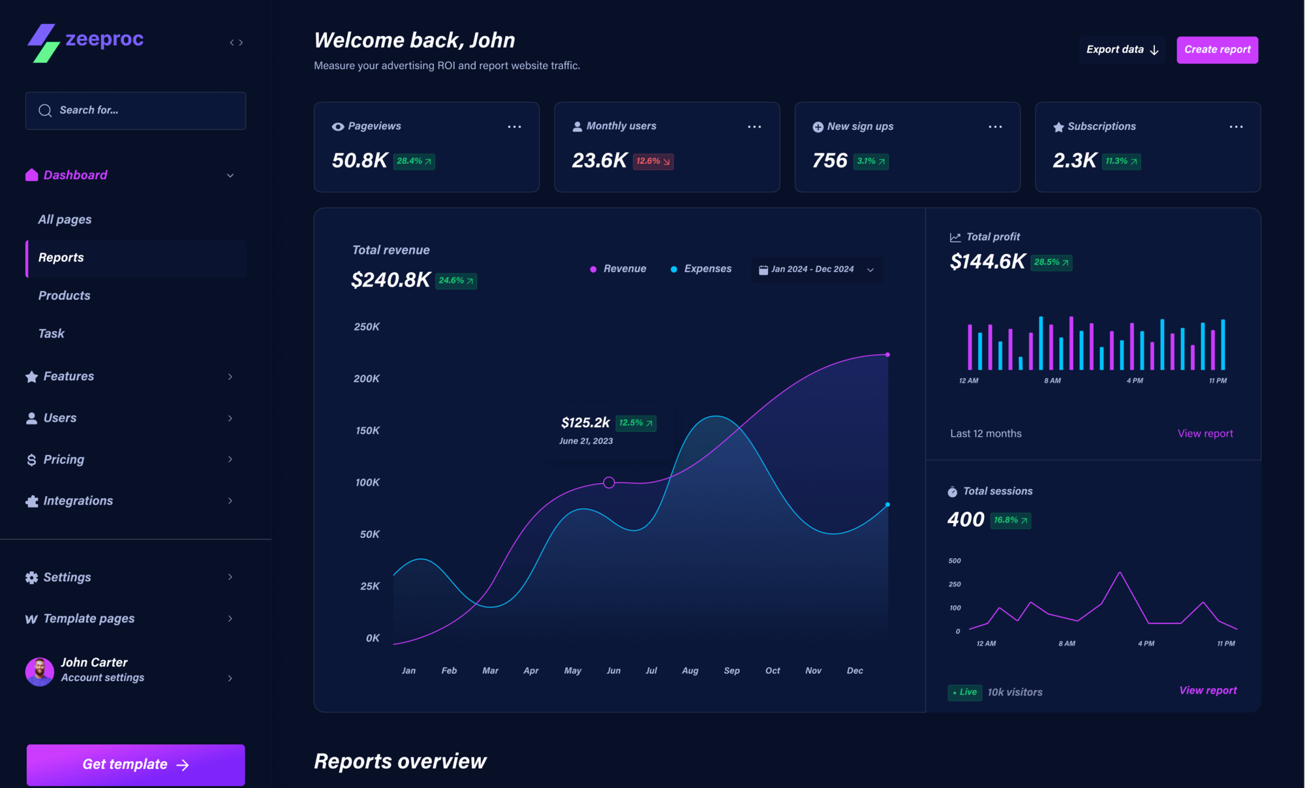Open Account settings chevron for John Carter
The width and height of the screenshot is (1305, 788).
[x=230, y=679]
